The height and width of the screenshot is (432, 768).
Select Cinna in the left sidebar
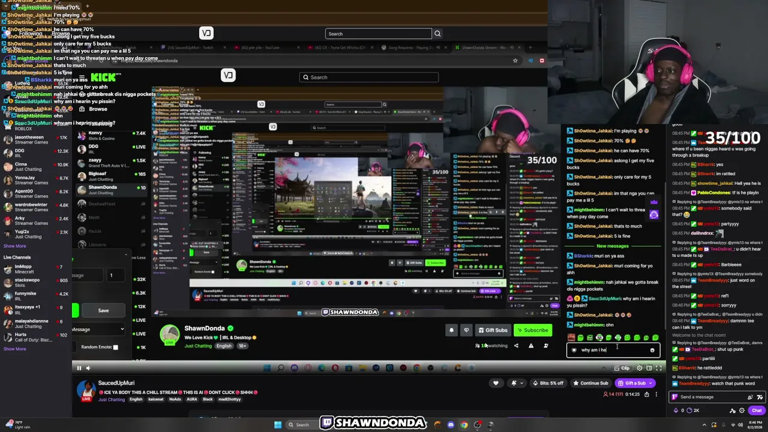[x=36, y=167]
